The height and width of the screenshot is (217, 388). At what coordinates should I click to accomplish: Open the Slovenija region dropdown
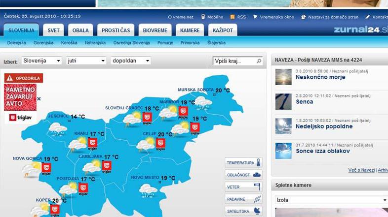tap(42, 61)
